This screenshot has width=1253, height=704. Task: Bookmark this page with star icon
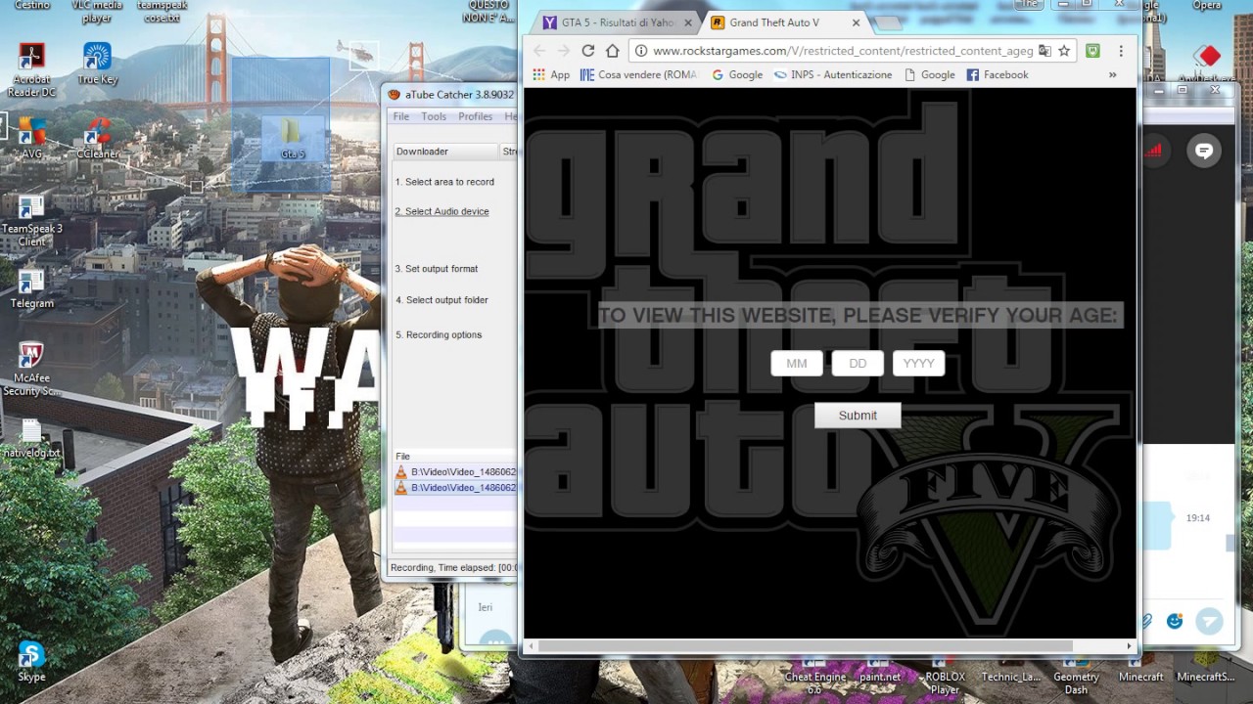point(1064,51)
